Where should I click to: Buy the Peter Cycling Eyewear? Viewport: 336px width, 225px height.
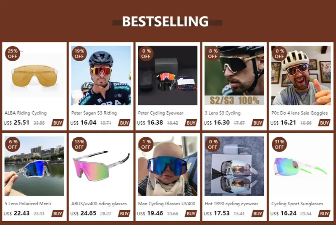click(x=191, y=123)
